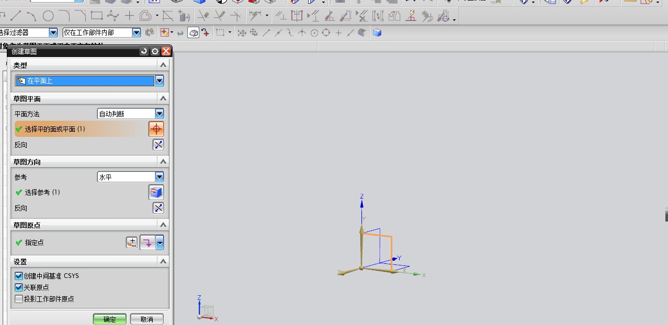Click the blue cube icon in selection bar
This screenshot has width=668, height=325.
377,32
